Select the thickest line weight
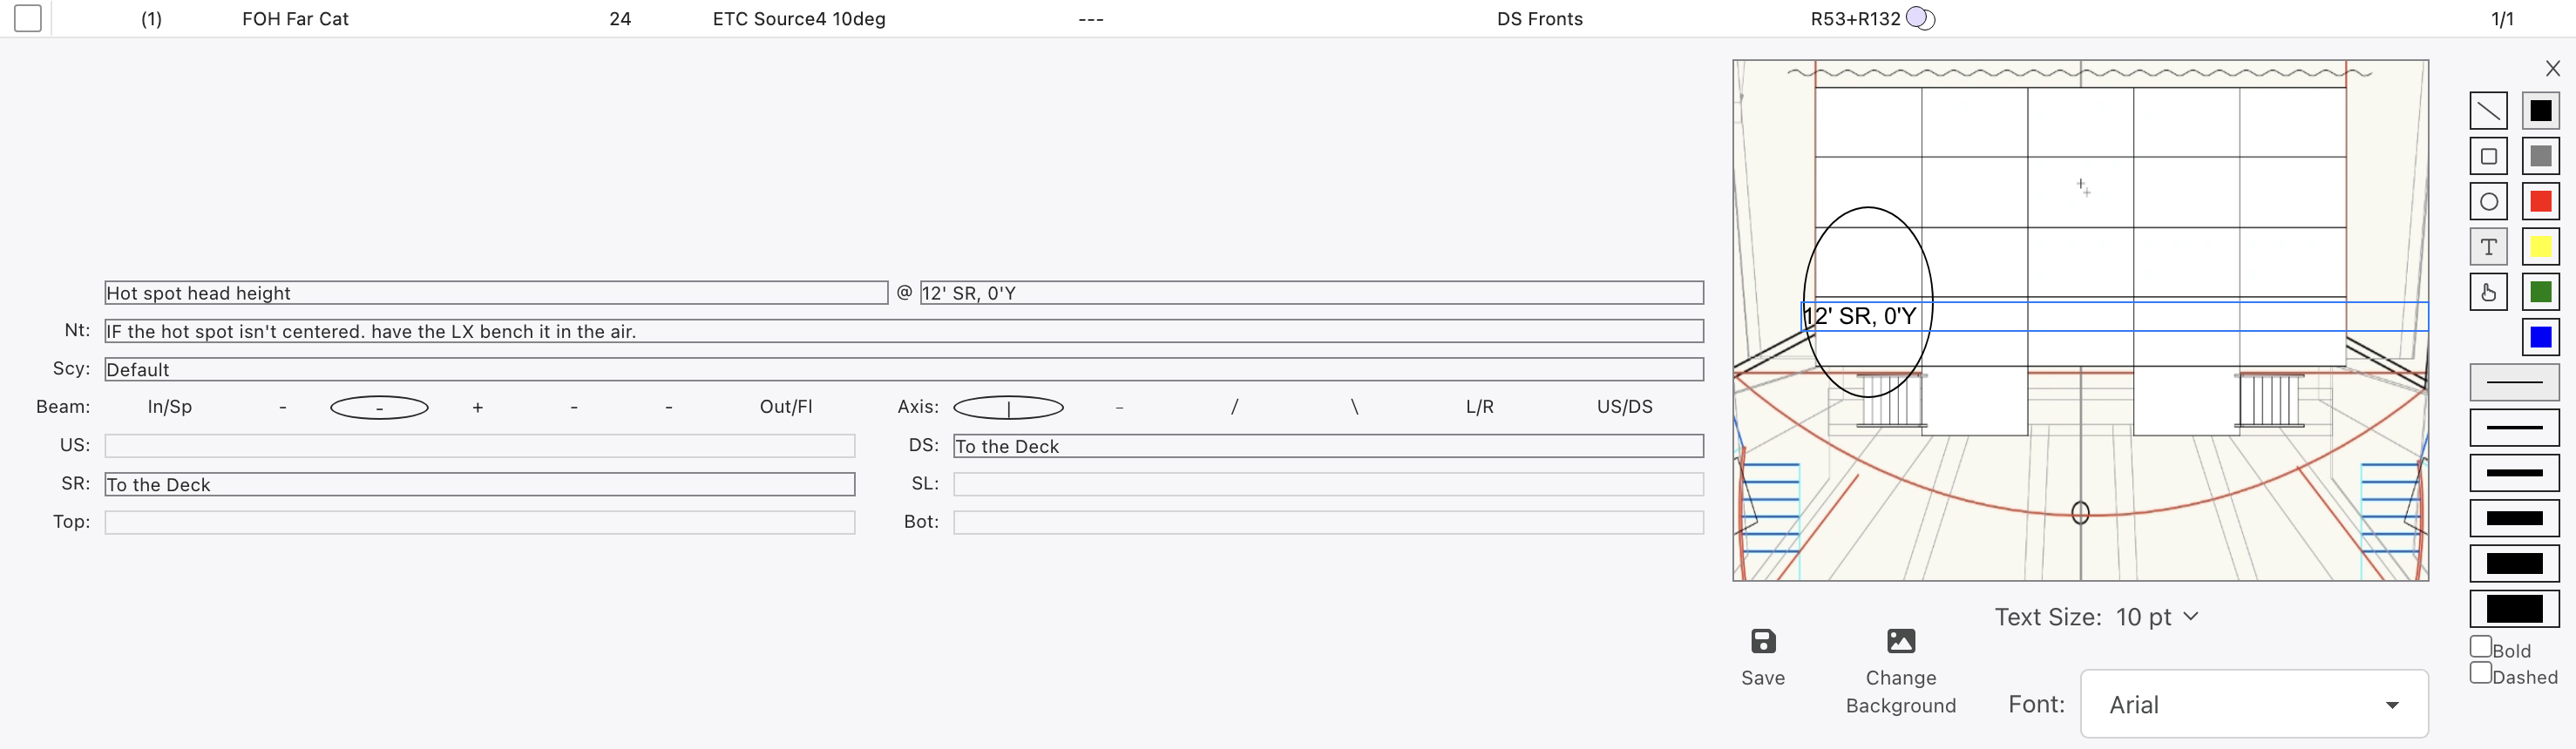Image resolution: width=2576 pixels, height=749 pixels. (x=2513, y=608)
